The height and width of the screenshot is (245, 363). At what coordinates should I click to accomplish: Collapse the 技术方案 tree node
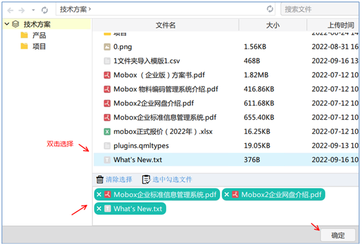point(7,24)
